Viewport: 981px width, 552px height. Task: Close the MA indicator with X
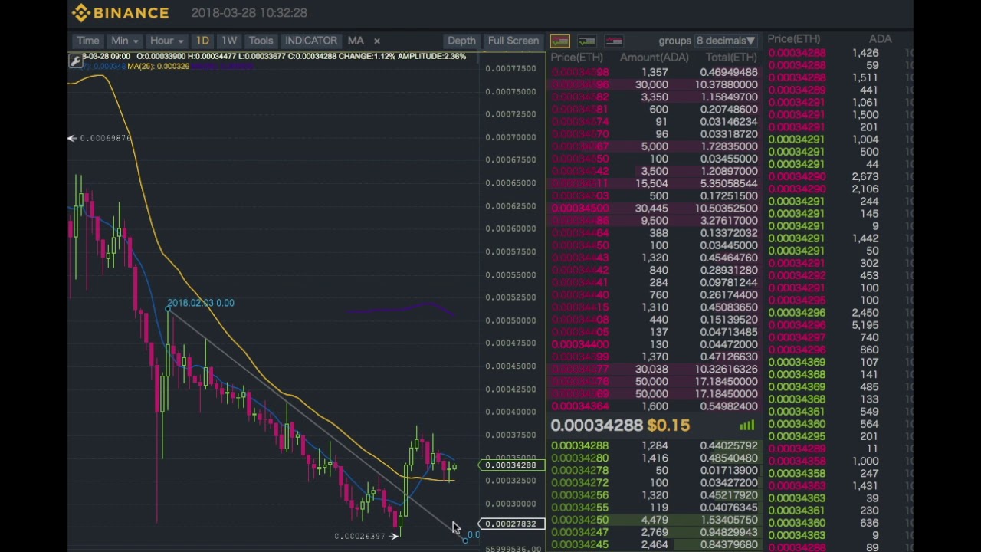click(x=376, y=41)
